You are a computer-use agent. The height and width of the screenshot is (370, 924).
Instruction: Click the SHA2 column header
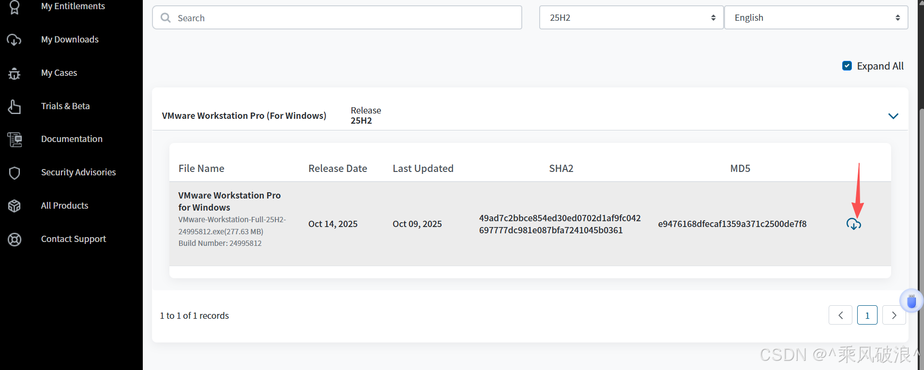pos(561,169)
